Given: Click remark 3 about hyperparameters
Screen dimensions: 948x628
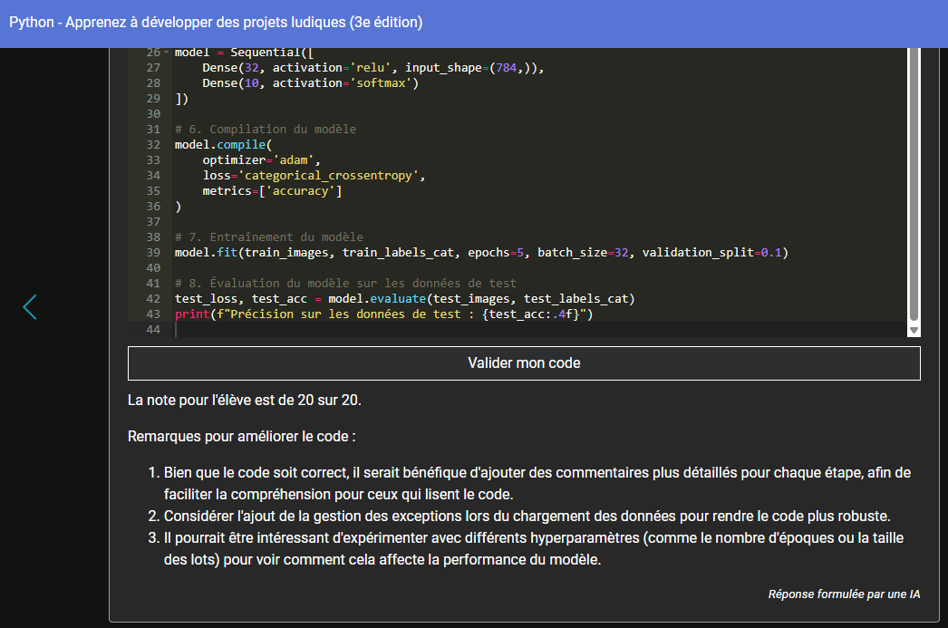Looking at the screenshot, I should tap(534, 549).
